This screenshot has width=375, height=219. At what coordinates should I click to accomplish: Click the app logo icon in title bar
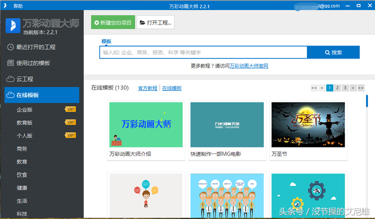coord(5,5)
